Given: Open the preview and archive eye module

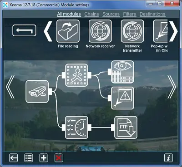Looking at the screenshot, I should pos(122,72).
